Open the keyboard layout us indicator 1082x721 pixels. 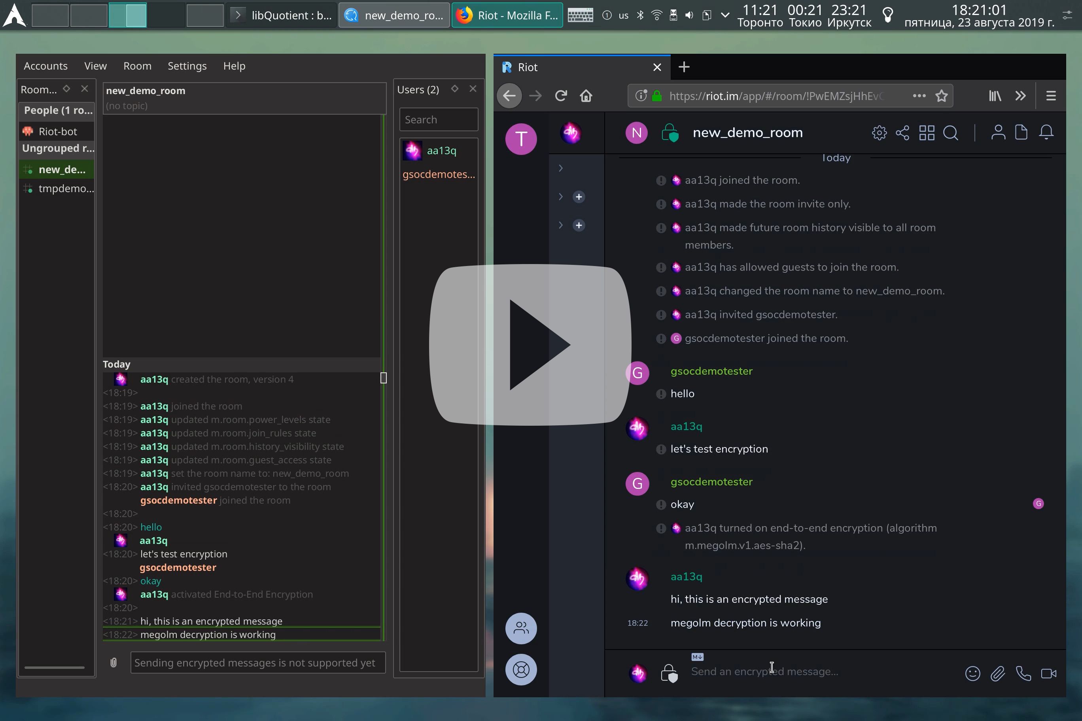coord(623,15)
